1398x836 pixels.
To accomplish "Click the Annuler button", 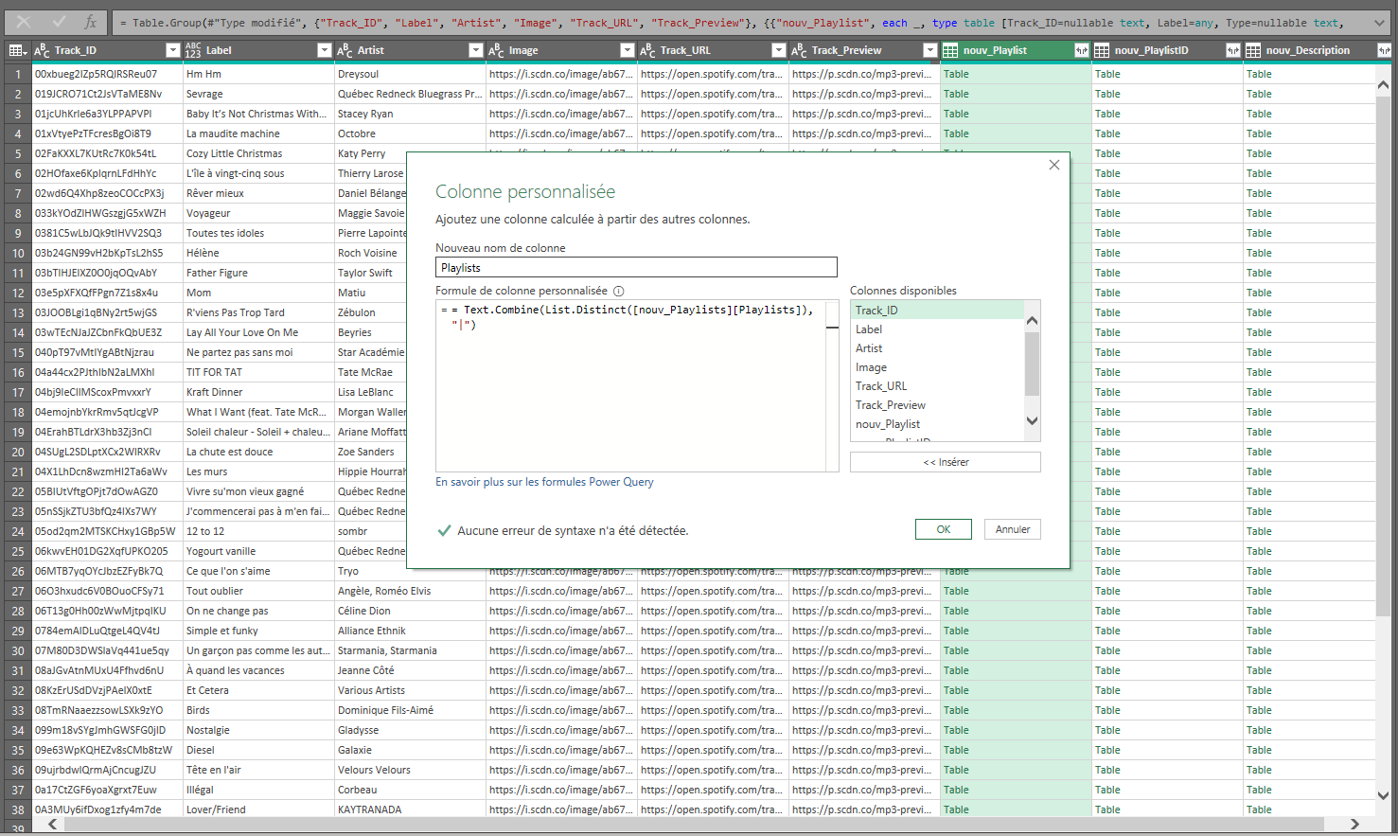I will tap(1013, 529).
